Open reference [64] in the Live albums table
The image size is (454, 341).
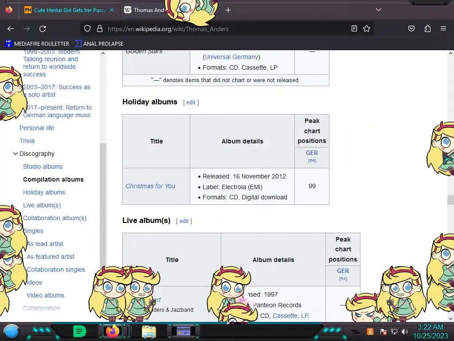[343, 279]
